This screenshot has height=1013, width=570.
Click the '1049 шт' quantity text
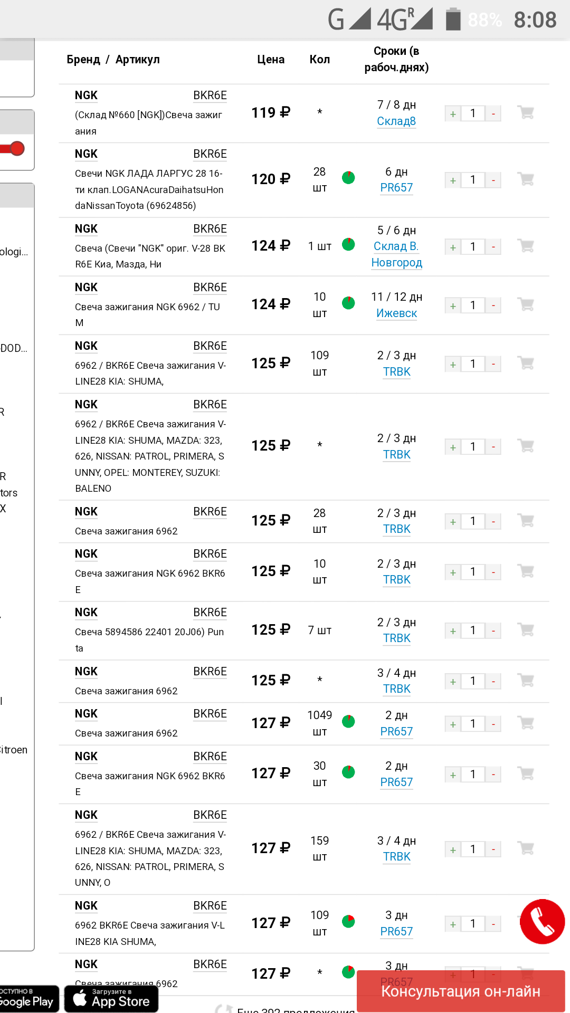[320, 723]
